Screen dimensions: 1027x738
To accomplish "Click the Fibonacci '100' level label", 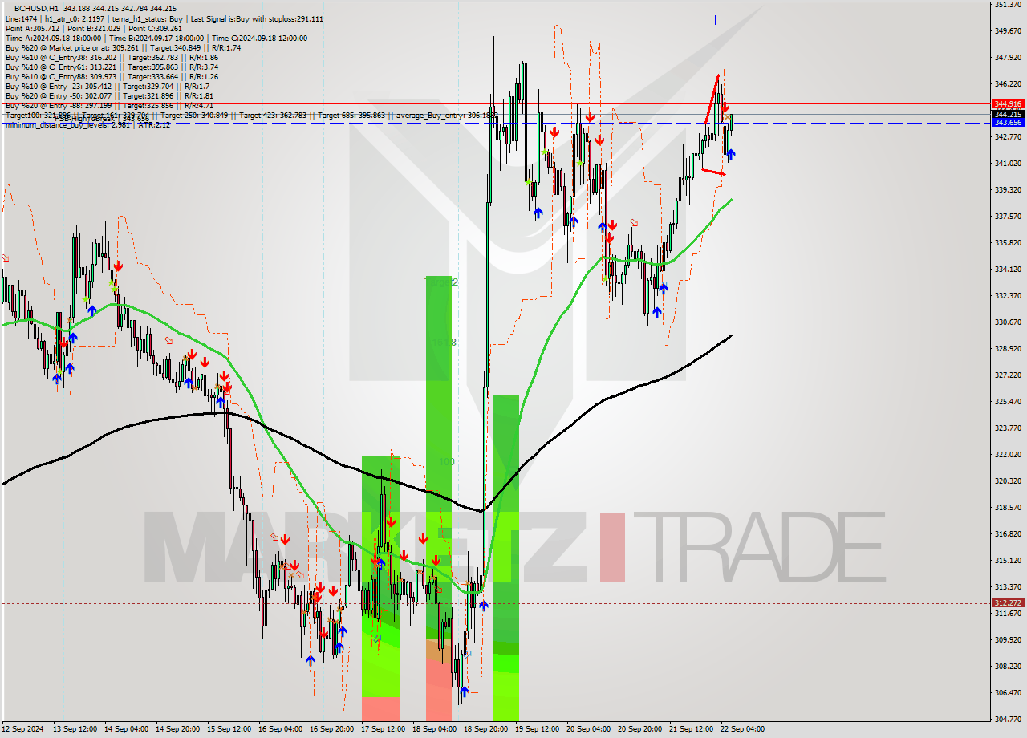I will coord(447,462).
